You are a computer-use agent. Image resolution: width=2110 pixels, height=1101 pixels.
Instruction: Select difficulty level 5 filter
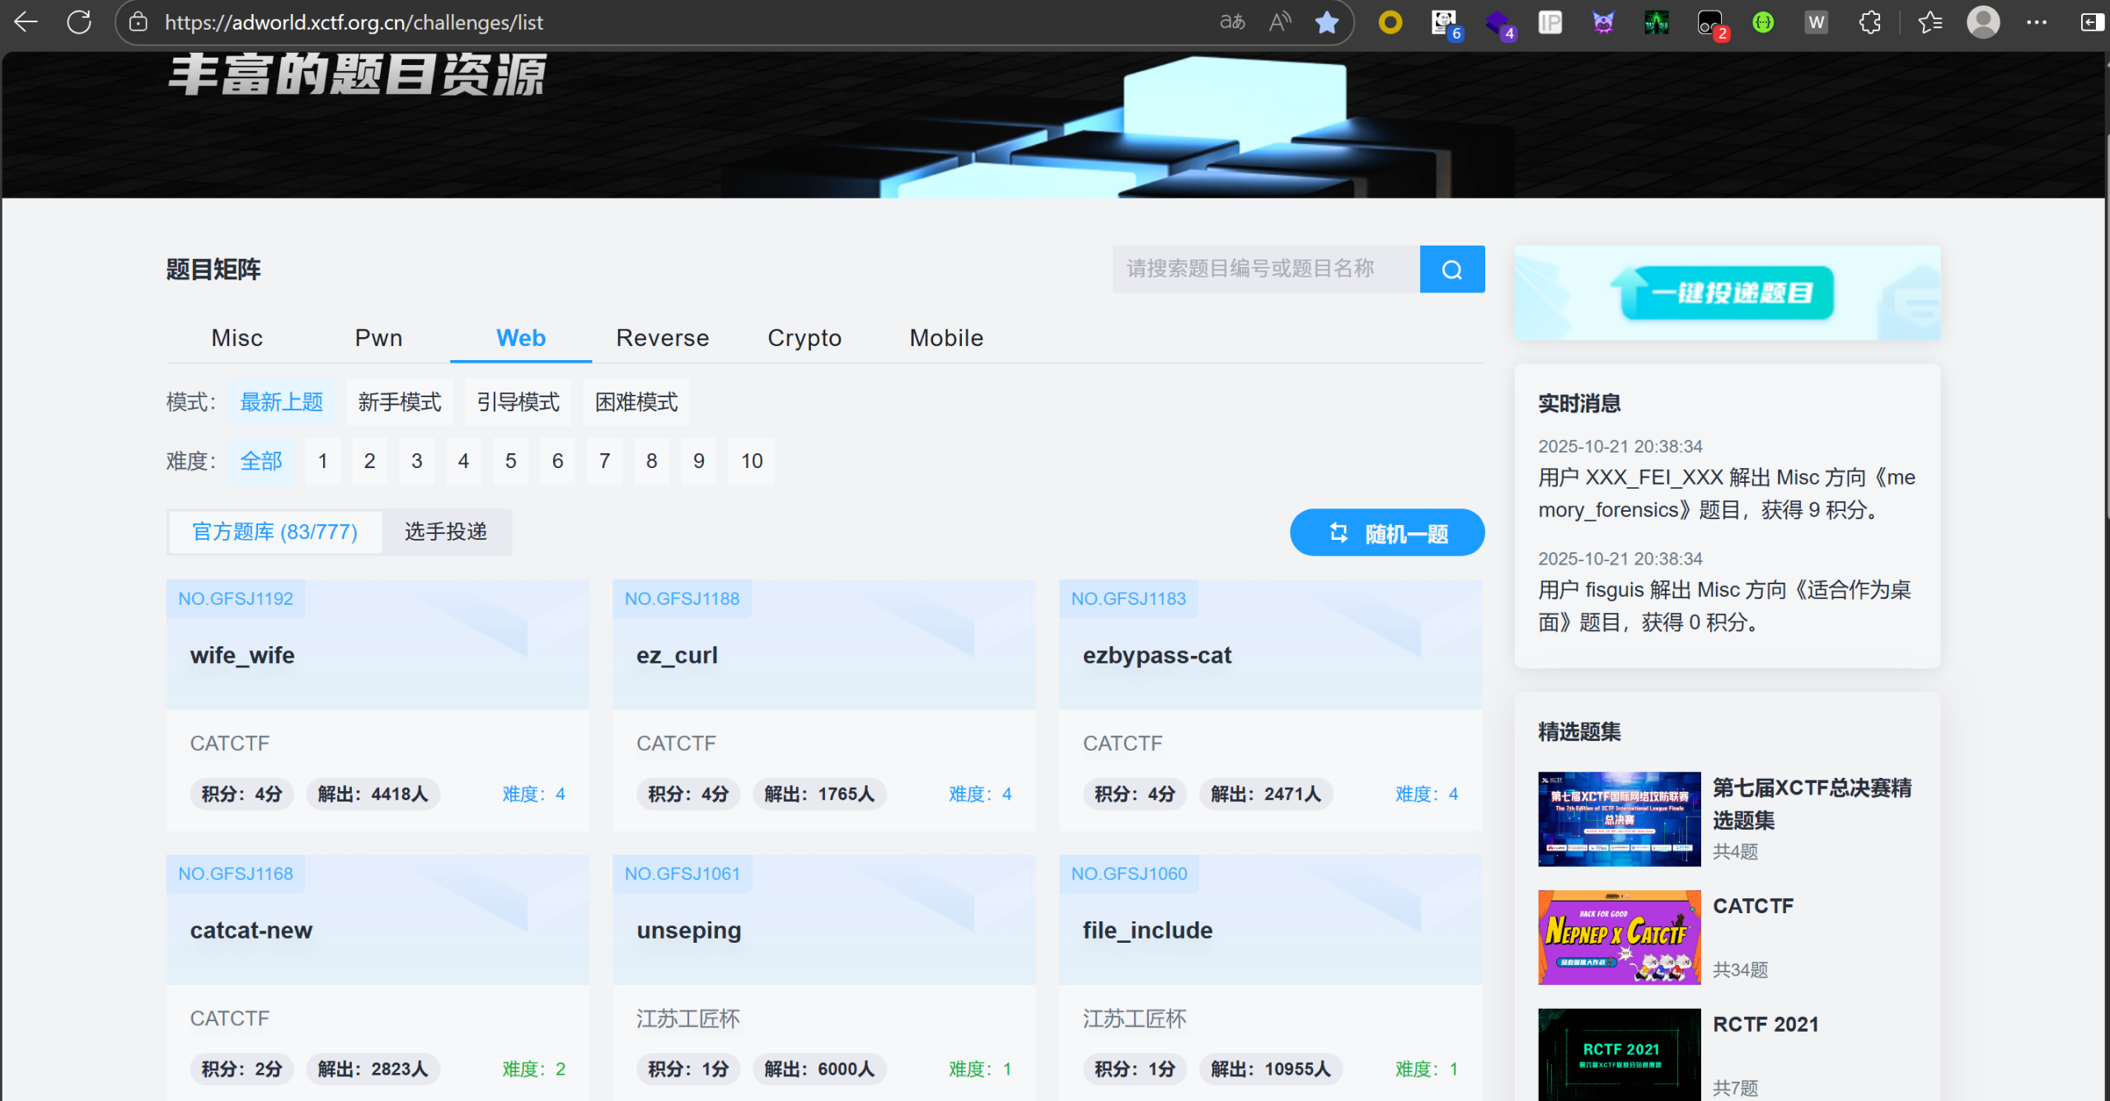(x=510, y=461)
